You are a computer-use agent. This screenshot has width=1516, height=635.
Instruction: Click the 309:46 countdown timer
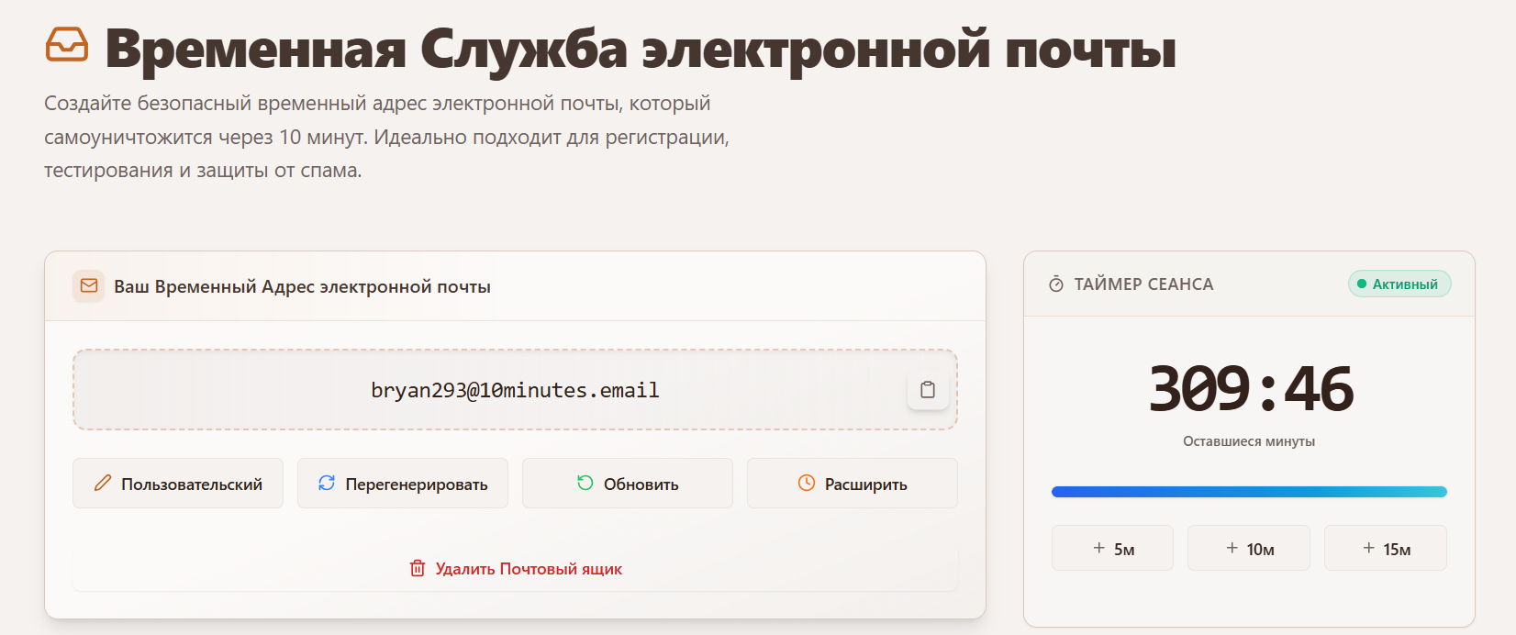pyautogui.click(x=1250, y=388)
